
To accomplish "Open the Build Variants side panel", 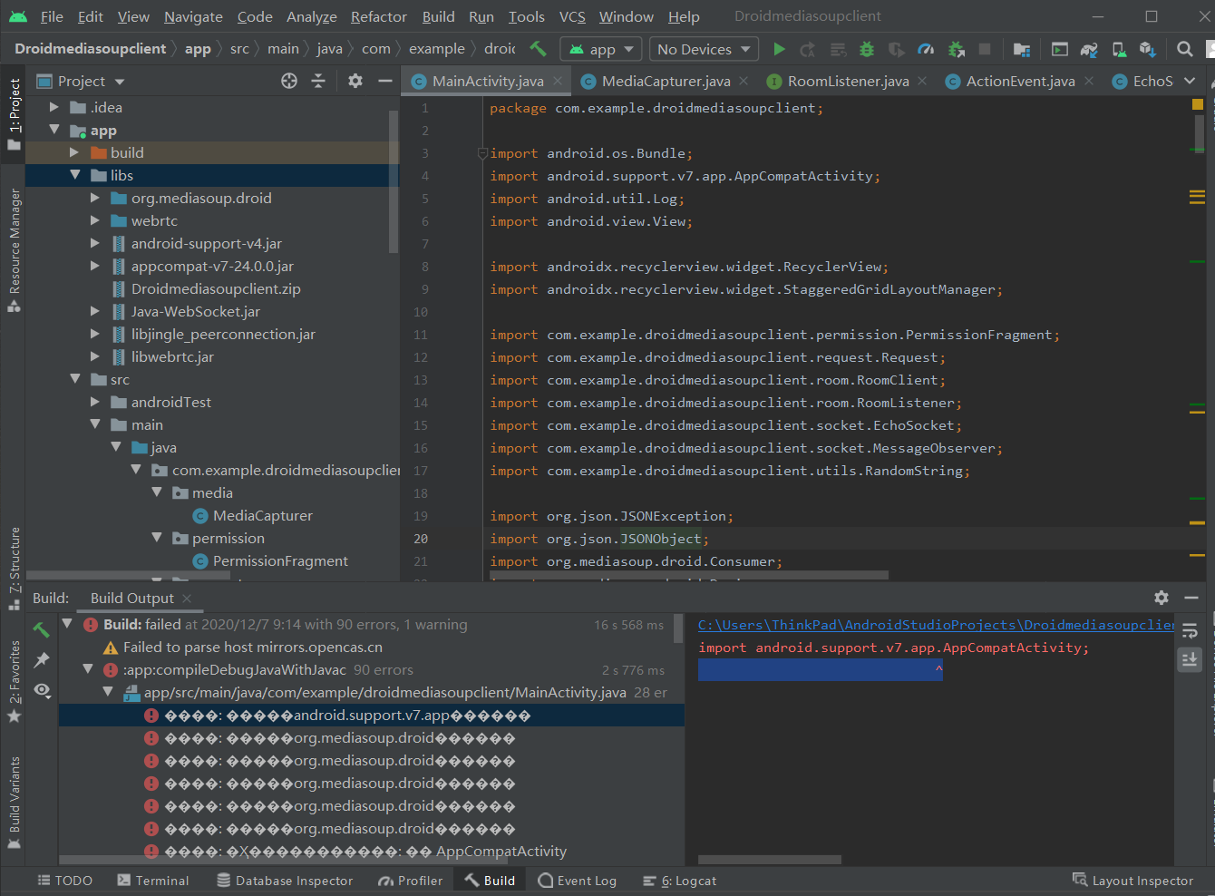I will (x=14, y=803).
